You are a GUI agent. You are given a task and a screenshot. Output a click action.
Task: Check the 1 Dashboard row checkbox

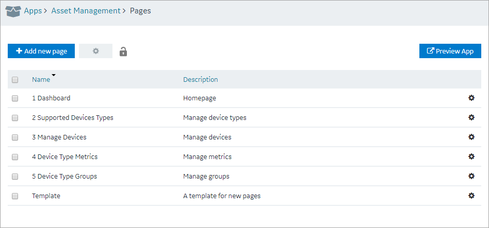tap(15, 98)
